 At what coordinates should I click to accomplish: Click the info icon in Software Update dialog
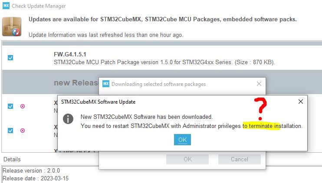pos(68,119)
